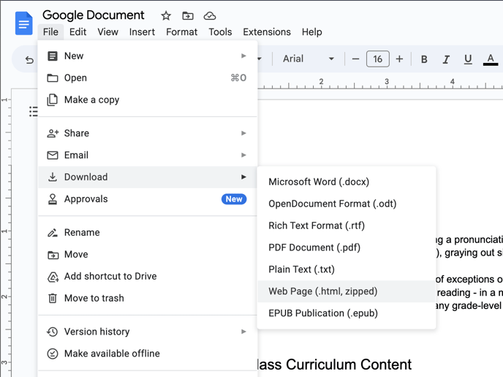This screenshot has height=377, width=503.
Task: Select Move to trash
Action: (x=148, y=298)
